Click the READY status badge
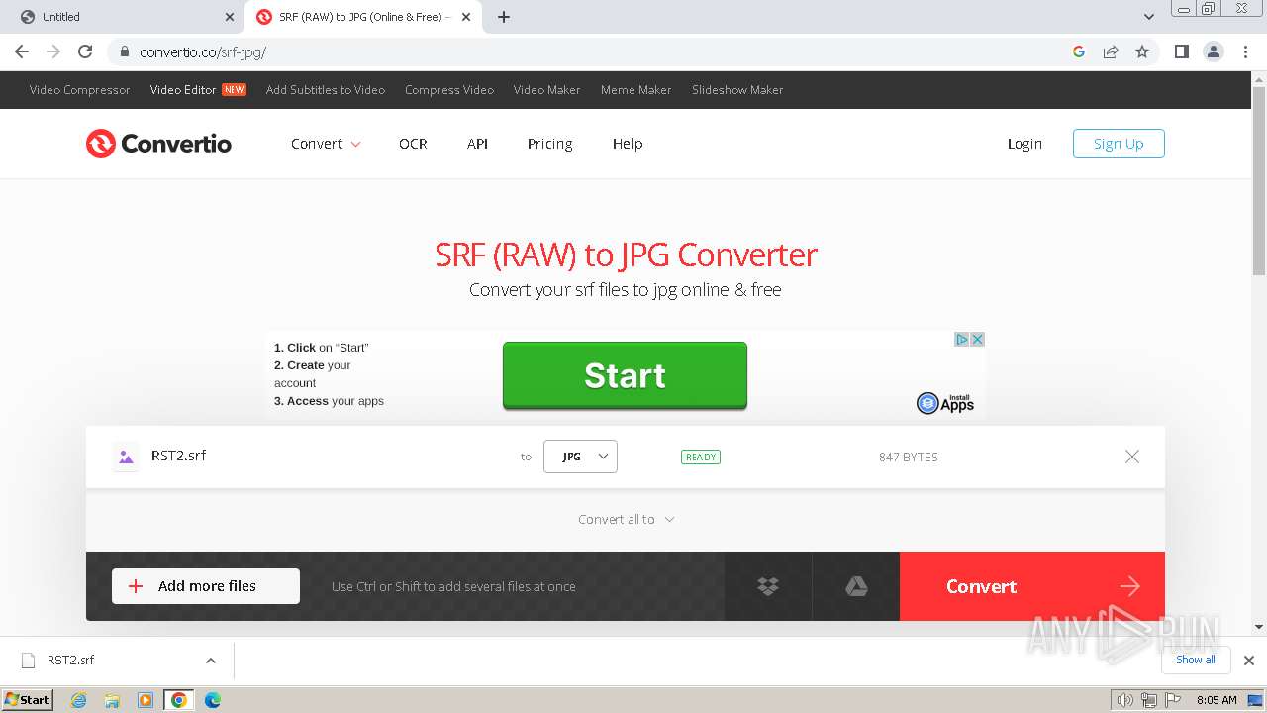Screen dimensions: 1267x713 tap(701, 458)
